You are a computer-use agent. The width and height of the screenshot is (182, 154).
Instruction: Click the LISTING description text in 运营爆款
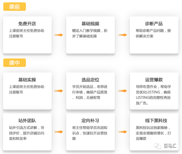coord(153,95)
